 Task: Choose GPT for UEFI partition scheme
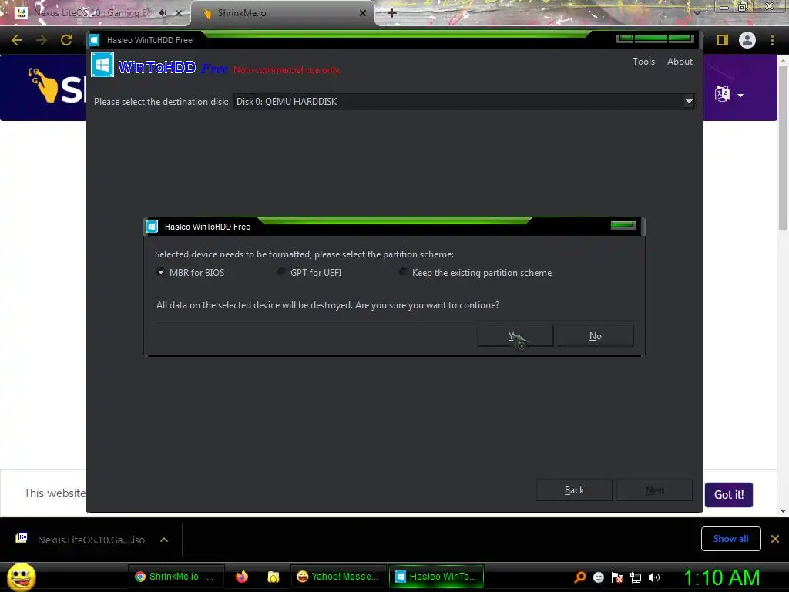pos(280,272)
